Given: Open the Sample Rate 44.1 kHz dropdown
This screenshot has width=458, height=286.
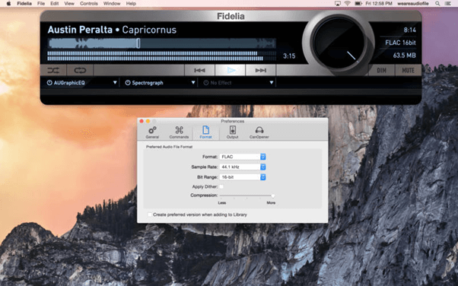Looking at the screenshot, I should tap(243, 167).
